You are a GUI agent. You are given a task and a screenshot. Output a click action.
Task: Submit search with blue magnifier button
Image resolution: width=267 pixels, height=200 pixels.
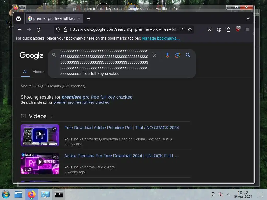(x=188, y=55)
